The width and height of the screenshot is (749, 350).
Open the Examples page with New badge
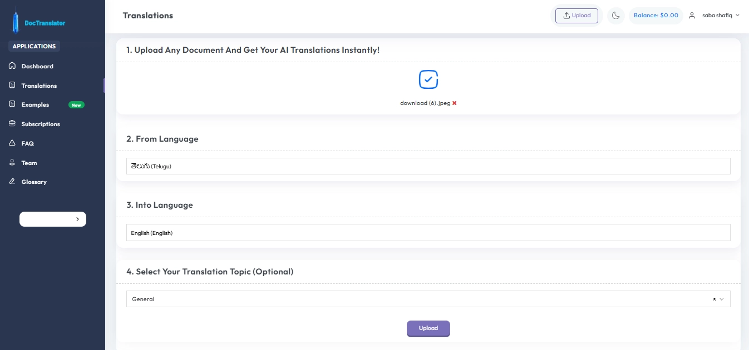35,104
